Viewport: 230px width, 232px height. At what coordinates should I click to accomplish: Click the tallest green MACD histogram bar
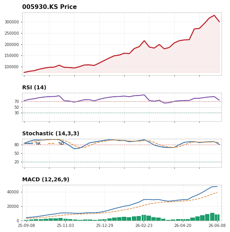click(212, 217)
